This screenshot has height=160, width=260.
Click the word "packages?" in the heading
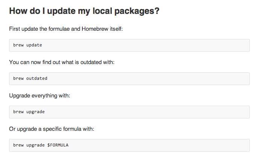pyautogui.click(x=137, y=11)
